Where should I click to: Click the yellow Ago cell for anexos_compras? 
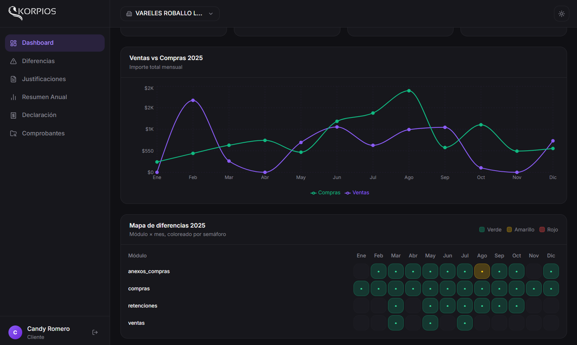482,271
